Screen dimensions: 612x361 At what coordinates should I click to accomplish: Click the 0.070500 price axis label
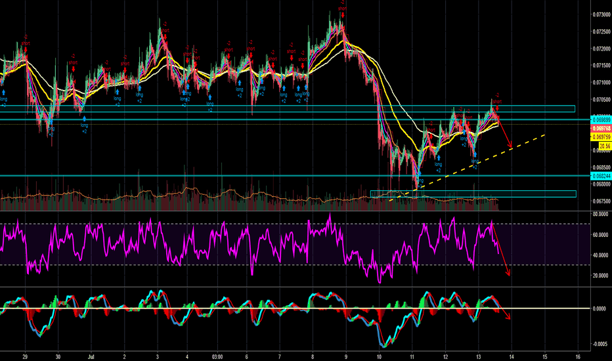click(x=601, y=100)
